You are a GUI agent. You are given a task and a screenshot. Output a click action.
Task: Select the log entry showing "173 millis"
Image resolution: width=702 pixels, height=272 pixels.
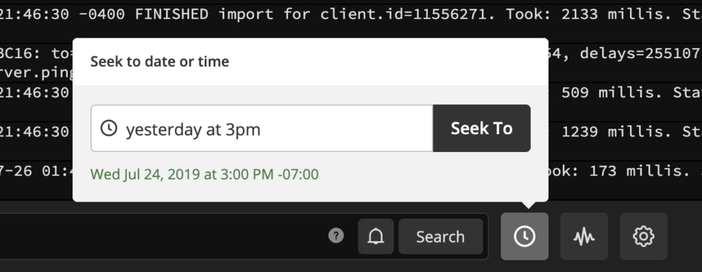(x=351, y=171)
